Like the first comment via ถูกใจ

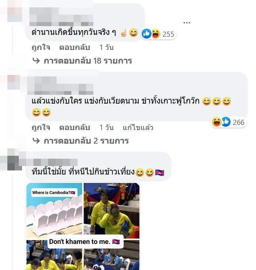pos(41,47)
